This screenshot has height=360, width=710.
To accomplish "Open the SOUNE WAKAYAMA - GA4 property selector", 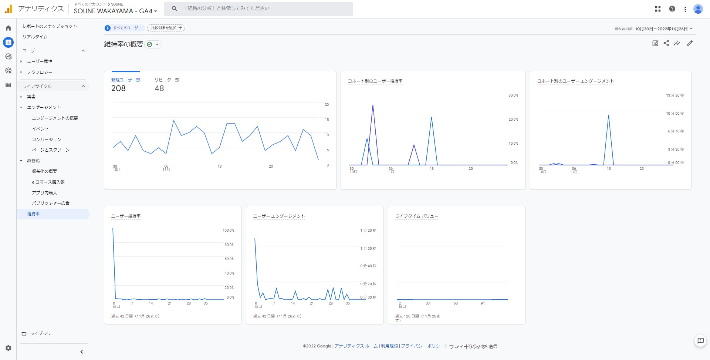I will click(115, 11).
